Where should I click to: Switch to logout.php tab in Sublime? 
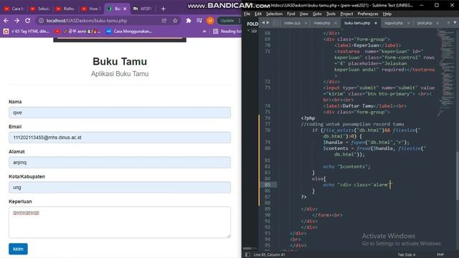394,23
